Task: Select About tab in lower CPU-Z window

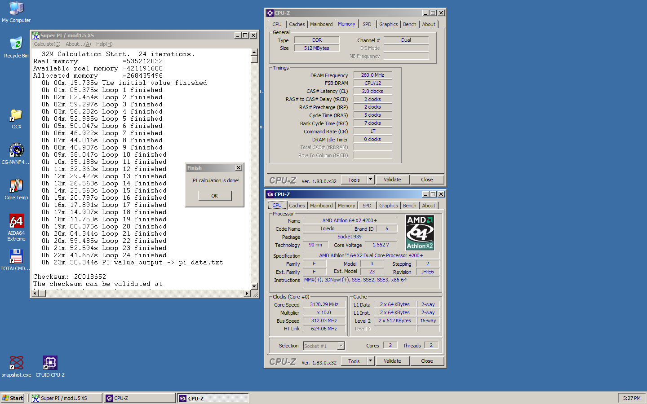Action: click(x=429, y=206)
